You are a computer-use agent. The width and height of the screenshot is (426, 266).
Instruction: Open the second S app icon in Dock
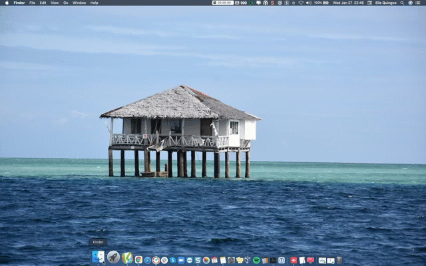[x=198, y=260]
